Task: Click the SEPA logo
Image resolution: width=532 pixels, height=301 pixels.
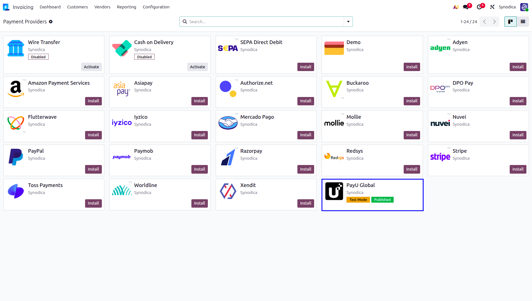Action: click(228, 48)
